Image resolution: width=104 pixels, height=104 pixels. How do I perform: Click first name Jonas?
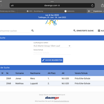pyautogui.click(x=18, y=79)
